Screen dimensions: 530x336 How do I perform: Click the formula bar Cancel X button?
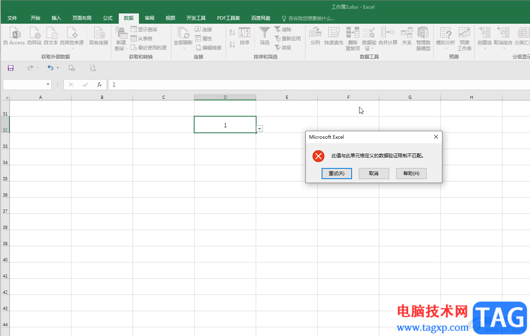click(71, 85)
